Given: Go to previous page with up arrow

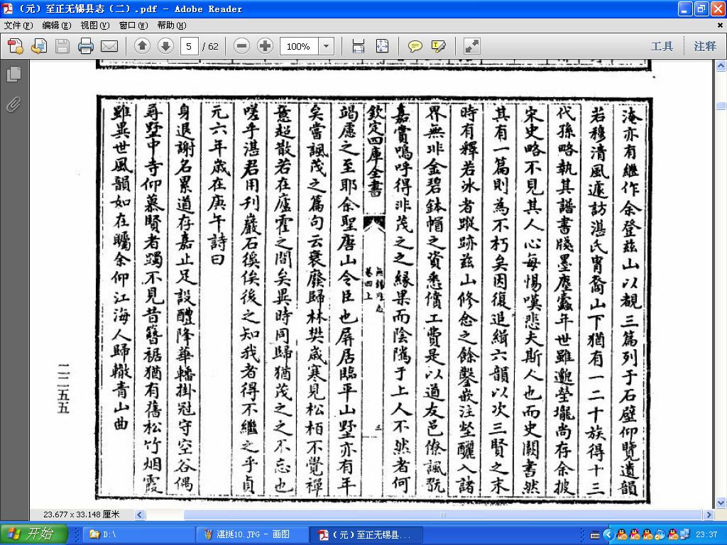Looking at the screenshot, I should 142,46.
